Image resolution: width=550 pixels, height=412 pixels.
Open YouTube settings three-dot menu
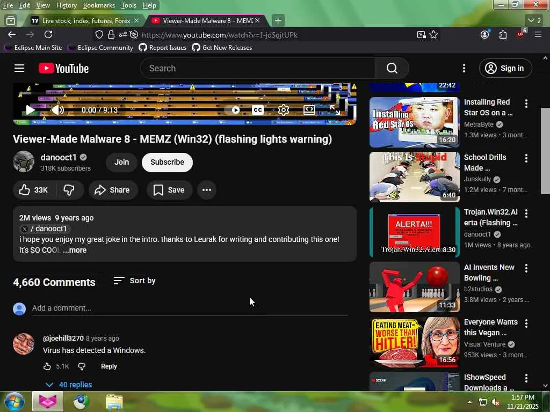(464, 68)
